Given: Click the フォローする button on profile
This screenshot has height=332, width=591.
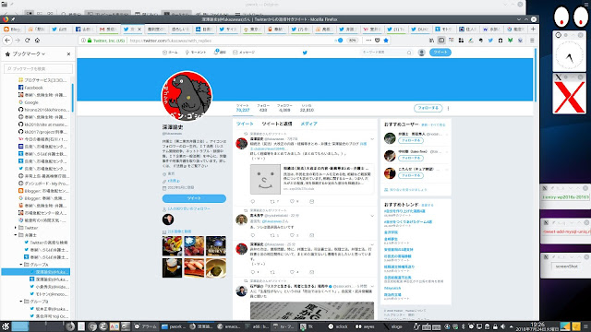Looking at the screenshot, I should (x=428, y=108).
